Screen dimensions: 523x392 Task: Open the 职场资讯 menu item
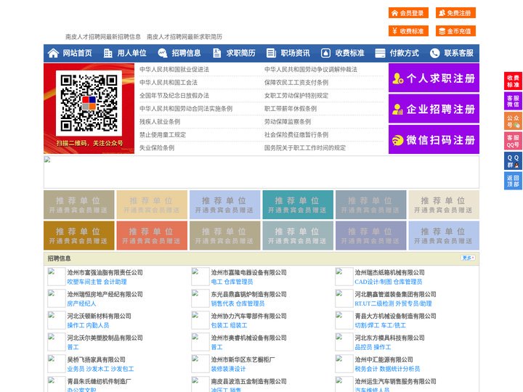[x=295, y=53]
